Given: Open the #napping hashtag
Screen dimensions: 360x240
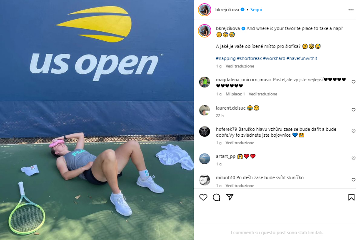Looking at the screenshot, I should tap(226, 58).
